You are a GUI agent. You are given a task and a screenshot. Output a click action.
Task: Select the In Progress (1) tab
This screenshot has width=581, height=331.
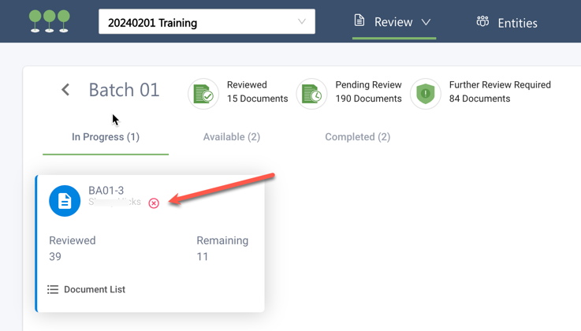click(x=106, y=137)
